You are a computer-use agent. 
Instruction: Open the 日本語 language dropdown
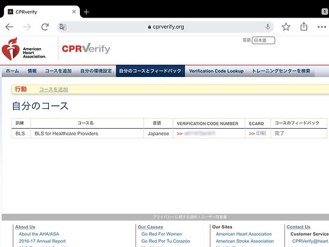click(x=263, y=41)
